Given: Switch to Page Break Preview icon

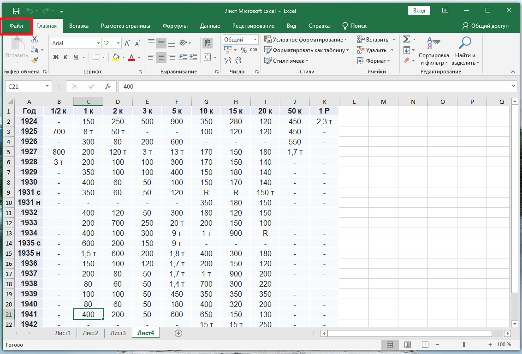Looking at the screenshot, I should point(425,344).
